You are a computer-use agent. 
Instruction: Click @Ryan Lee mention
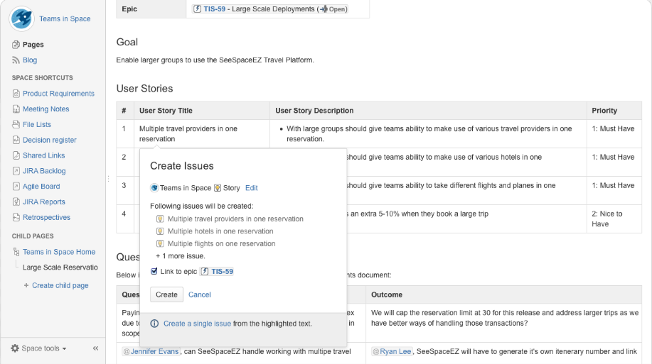(392, 351)
